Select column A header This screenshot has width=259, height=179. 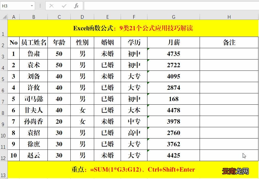pos(14,17)
